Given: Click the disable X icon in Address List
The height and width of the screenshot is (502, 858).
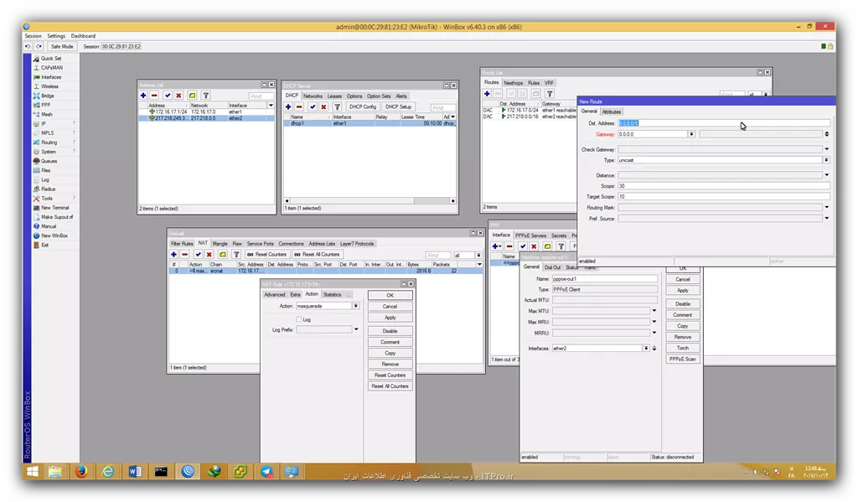Looking at the screenshot, I should click(x=178, y=96).
